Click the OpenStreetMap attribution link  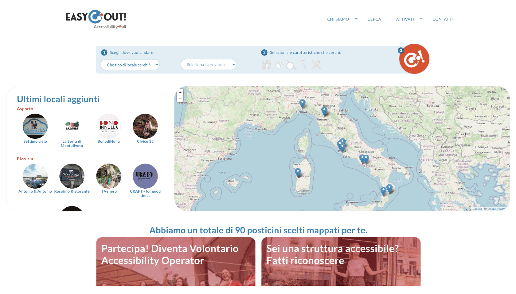pyautogui.click(x=496, y=209)
